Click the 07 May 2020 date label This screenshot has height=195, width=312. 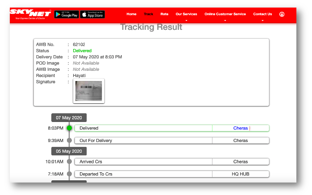(x=69, y=118)
